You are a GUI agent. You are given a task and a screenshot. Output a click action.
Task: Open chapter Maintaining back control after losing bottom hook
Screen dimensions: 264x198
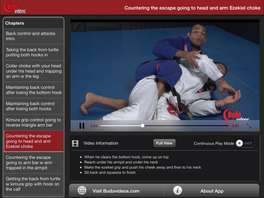pos(34,90)
